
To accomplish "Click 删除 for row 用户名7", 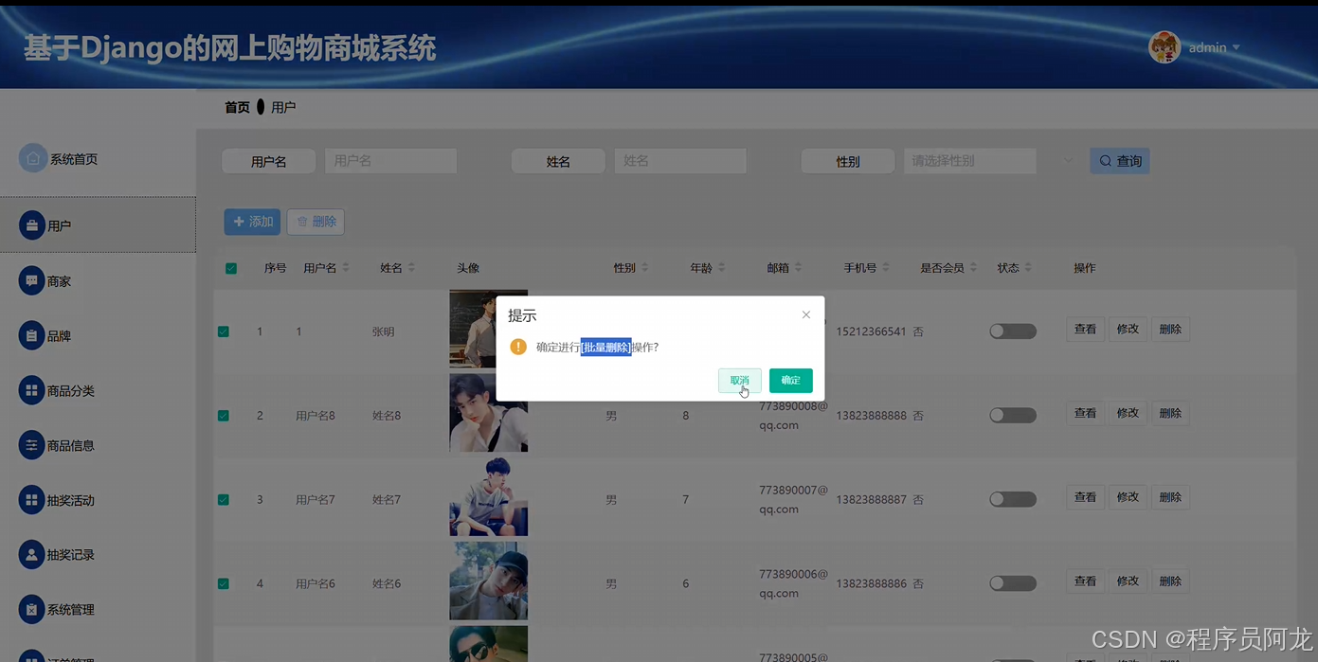I will 1170,497.
